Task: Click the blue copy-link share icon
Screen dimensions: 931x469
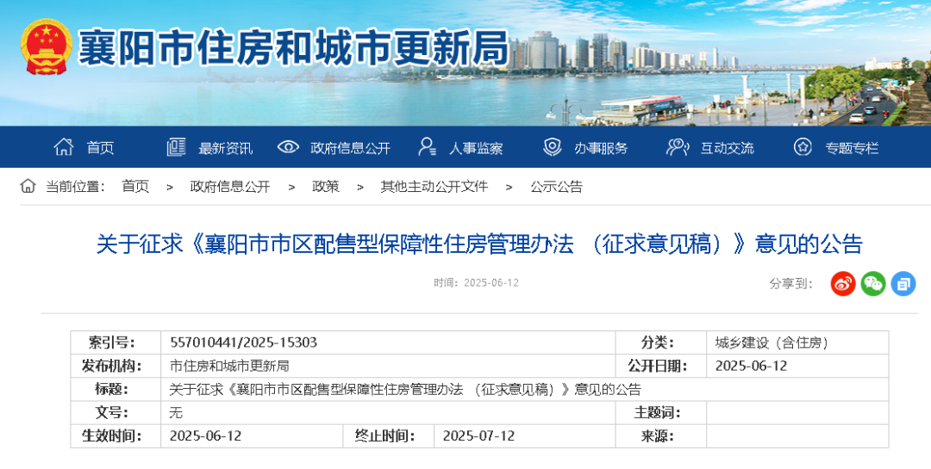Action: tap(903, 283)
